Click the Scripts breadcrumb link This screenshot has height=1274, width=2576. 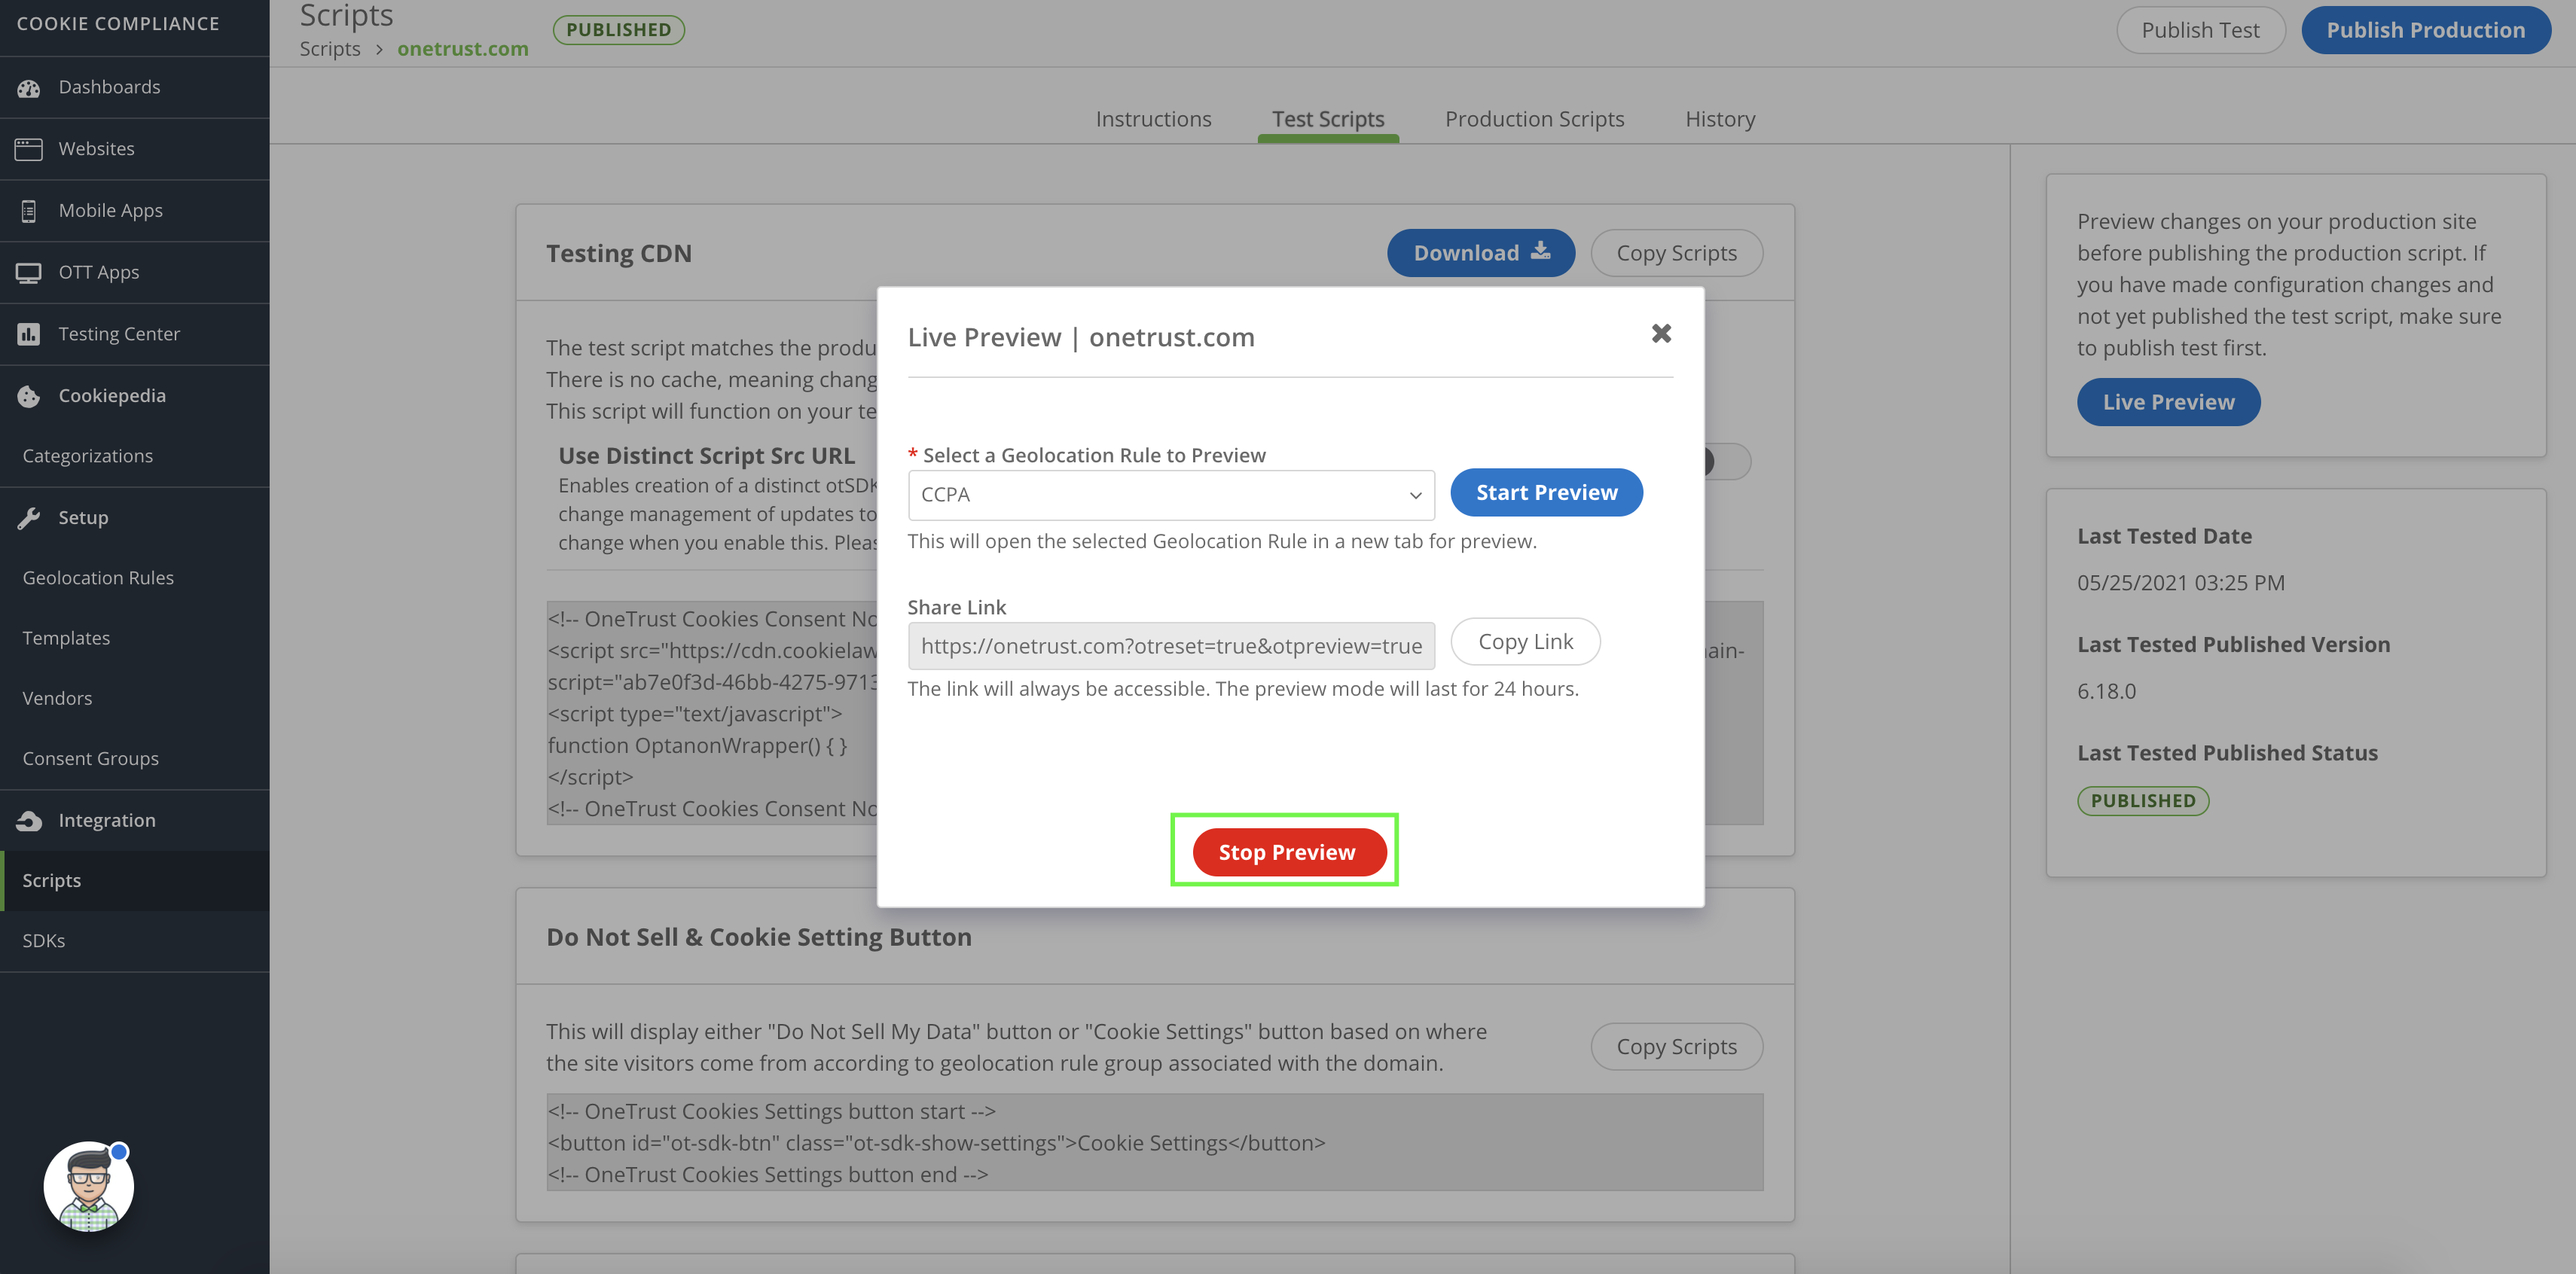(x=330, y=49)
